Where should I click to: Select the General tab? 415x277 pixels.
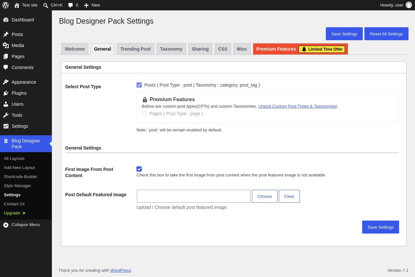point(102,49)
